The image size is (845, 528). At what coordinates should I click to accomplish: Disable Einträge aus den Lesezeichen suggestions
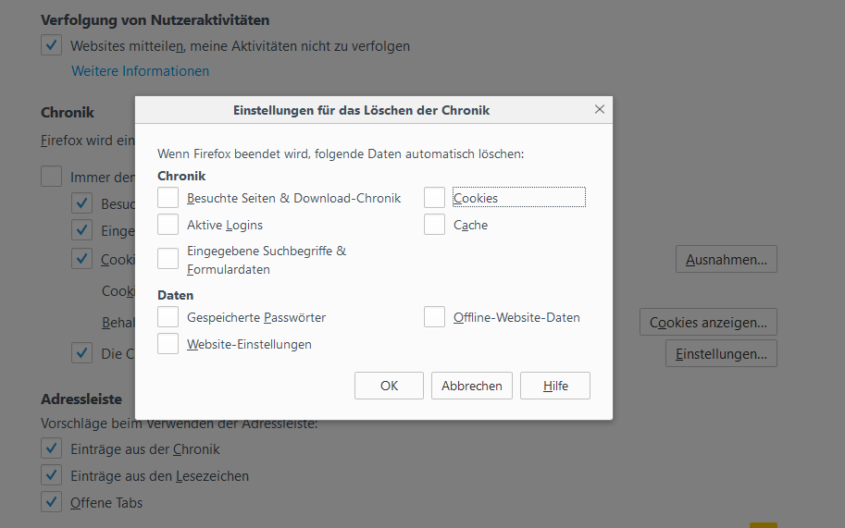click(52, 476)
